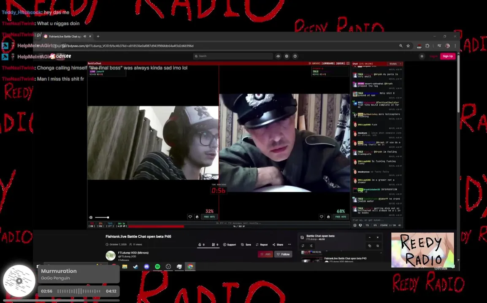Open Discord from the taskbar

click(x=146, y=267)
